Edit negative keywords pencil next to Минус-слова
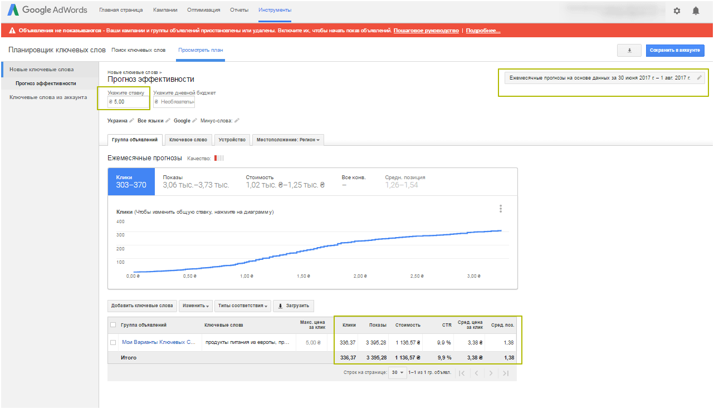Viewport: 714px width, 409px height. [x=237, y=120]
